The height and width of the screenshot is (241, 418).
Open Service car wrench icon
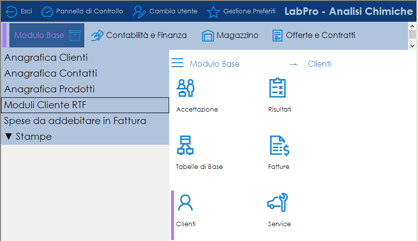click(278, 202)
